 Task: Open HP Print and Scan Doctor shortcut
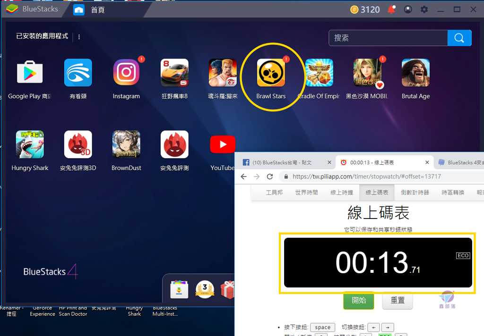[x=73, y=311]
